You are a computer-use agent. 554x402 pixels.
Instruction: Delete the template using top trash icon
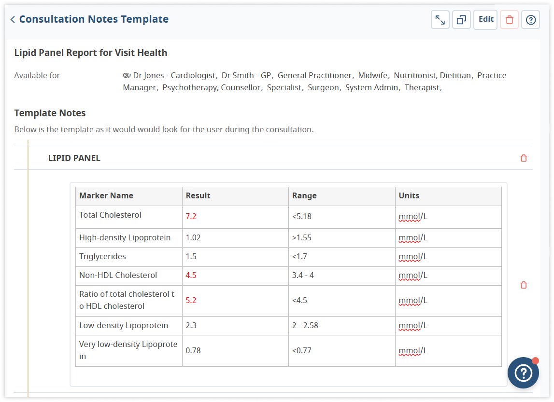pos(509,20)
